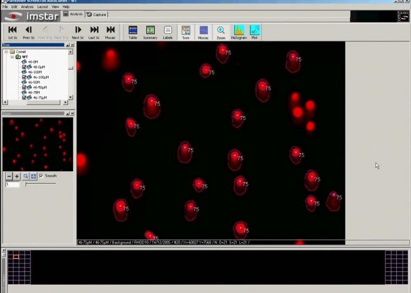Click the disabled Prev Img button

click(x=45, y=32)
